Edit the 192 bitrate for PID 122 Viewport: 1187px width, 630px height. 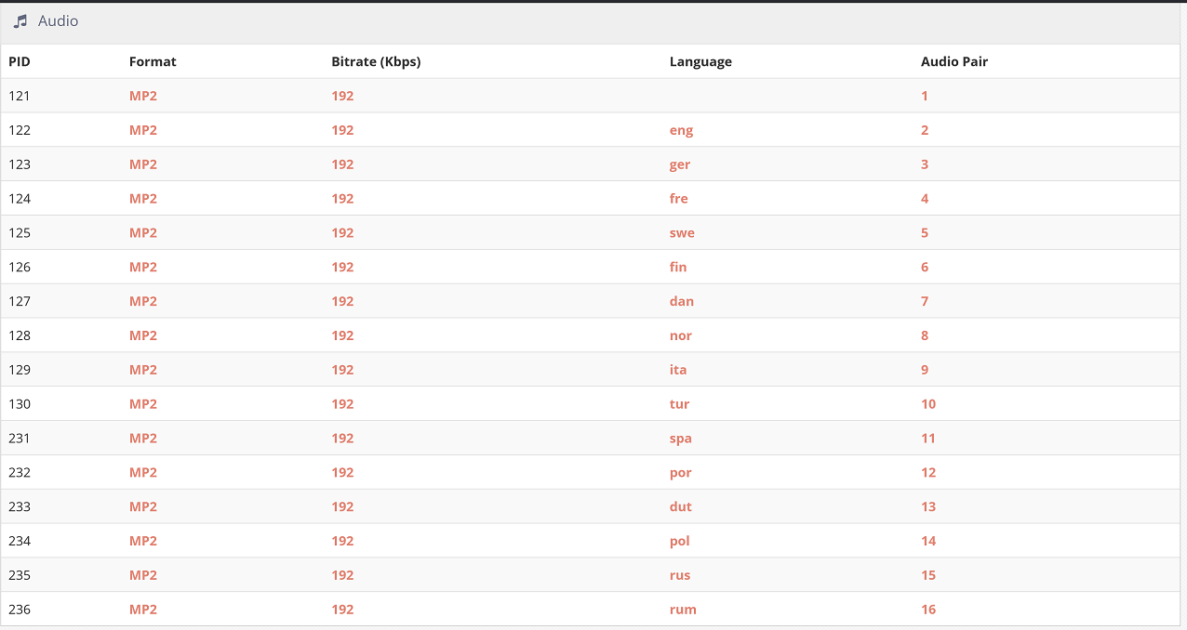[342, 130]
